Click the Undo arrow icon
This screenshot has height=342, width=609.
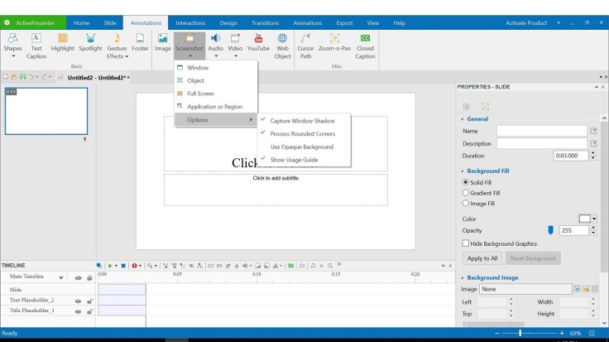31,77
